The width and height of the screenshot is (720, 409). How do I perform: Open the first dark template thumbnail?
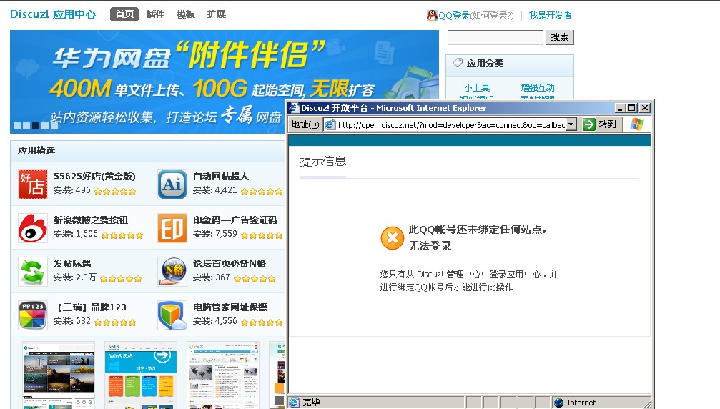59,375
